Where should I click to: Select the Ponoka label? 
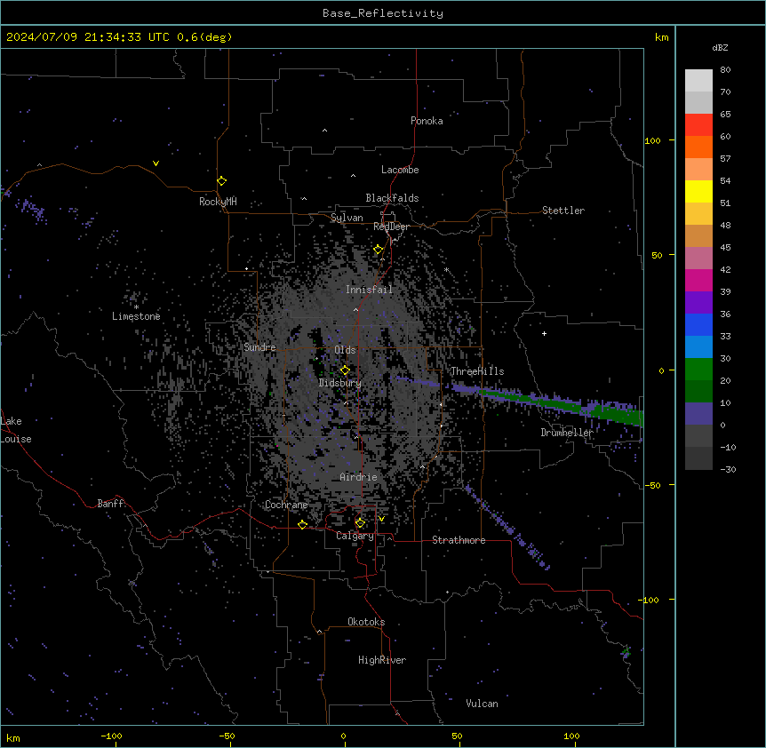pos(427,121)
